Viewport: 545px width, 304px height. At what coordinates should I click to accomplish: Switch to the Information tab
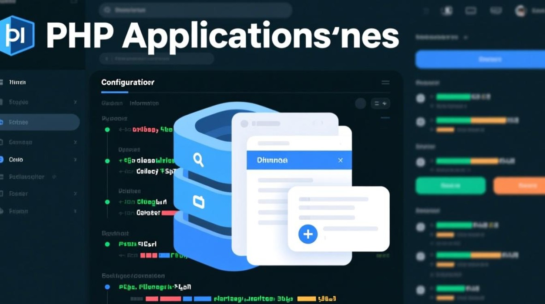tap(144, 103)
